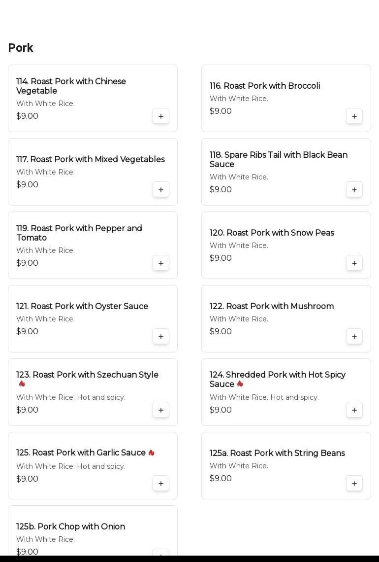Add Roast Pork with Pepper and Tomato
The height and width of the screenshot is (562, 379).
click(161, 263)
